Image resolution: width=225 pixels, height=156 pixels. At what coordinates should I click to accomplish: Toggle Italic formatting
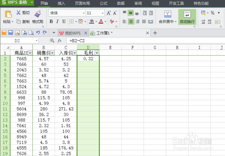tap(57, 22)
